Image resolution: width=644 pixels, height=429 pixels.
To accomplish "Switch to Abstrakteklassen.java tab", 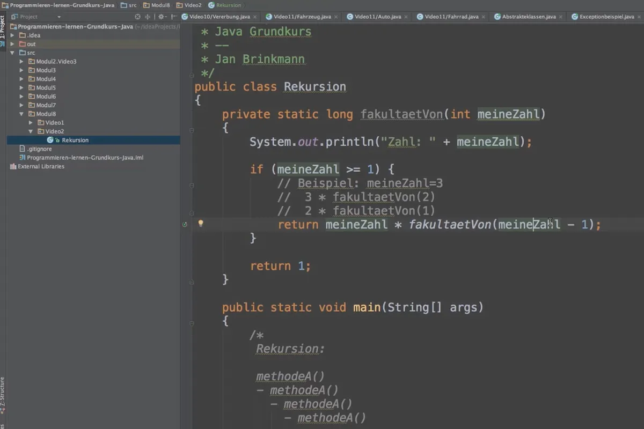I will tap(529, 17).
